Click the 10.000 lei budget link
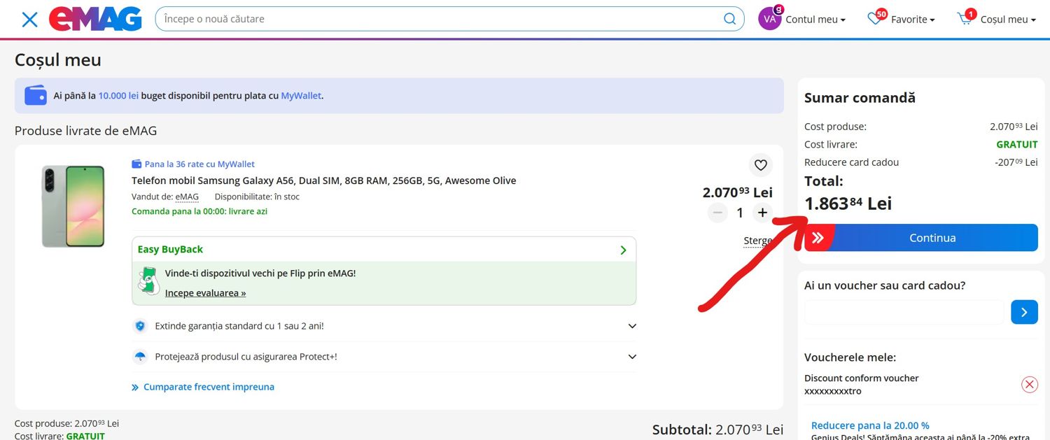This screenshot has height=440, width=1050. pos(118,95)
